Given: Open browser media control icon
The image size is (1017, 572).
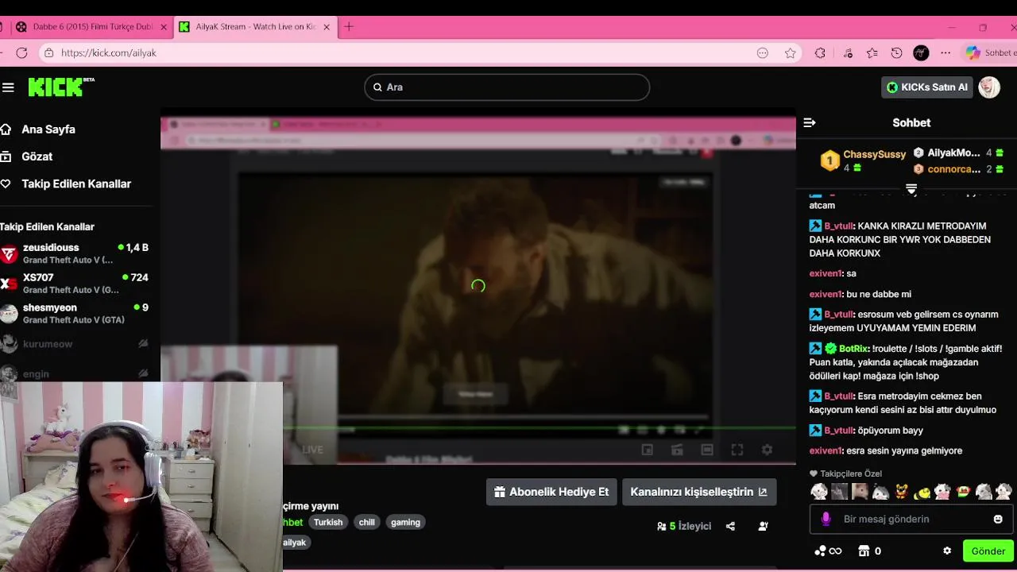Looking at the screenshot, I should (x=848, y=52).
